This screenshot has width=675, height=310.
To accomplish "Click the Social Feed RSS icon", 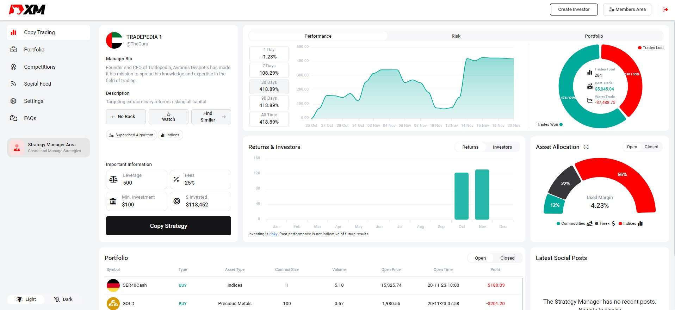I will click(13, 84).
